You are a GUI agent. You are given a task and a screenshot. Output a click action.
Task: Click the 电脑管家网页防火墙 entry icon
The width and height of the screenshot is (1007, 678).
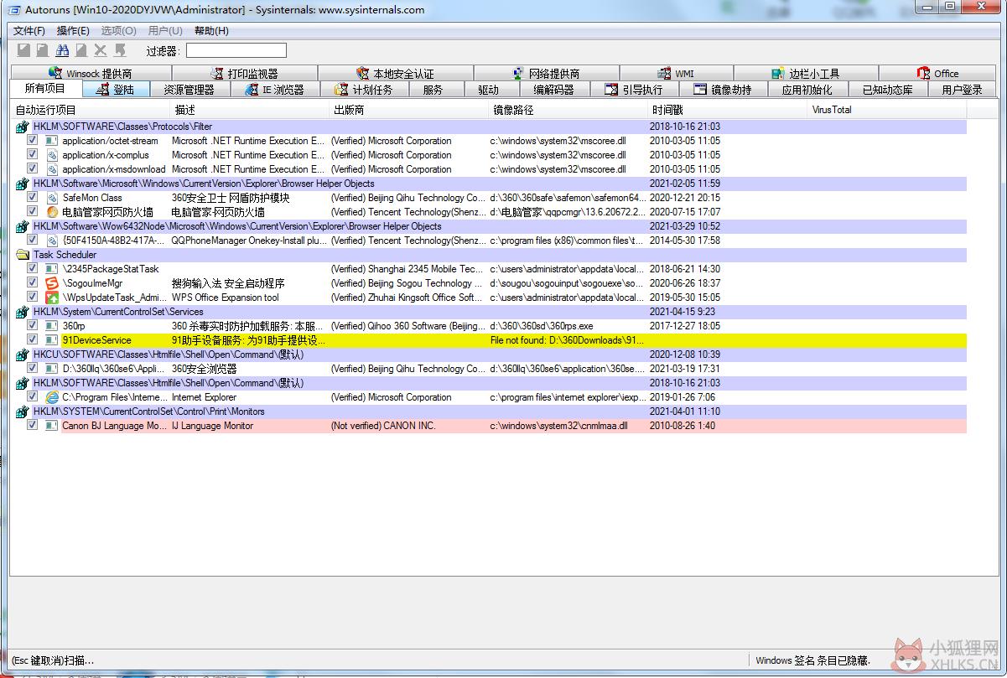(52, 212)
